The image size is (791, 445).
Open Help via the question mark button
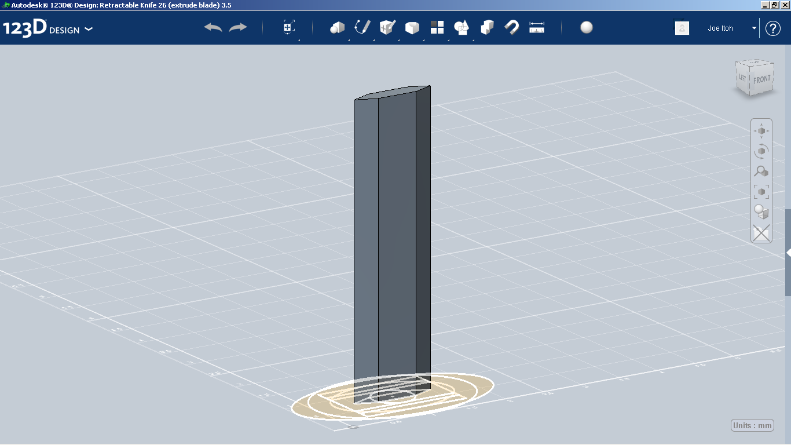pyautogui.click(x=773, y=28)
